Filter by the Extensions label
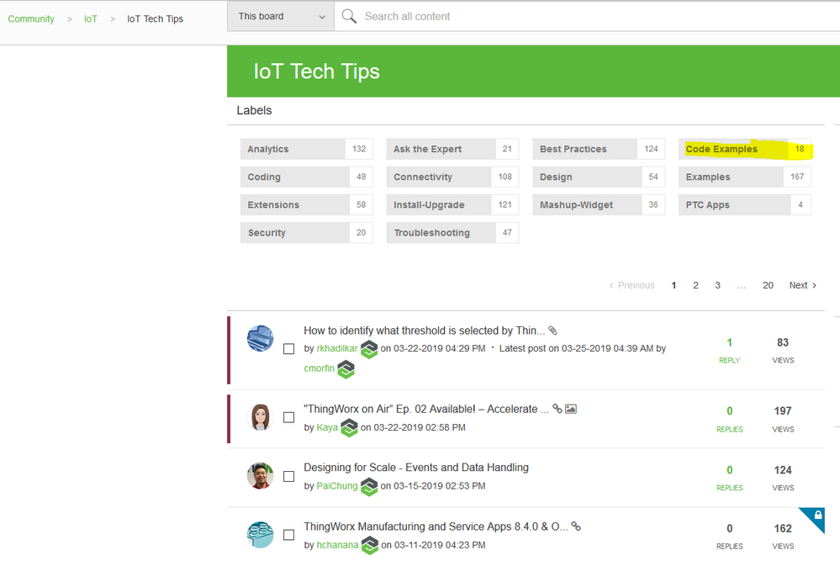Screen dimensions: 840x561 [306, 204]
